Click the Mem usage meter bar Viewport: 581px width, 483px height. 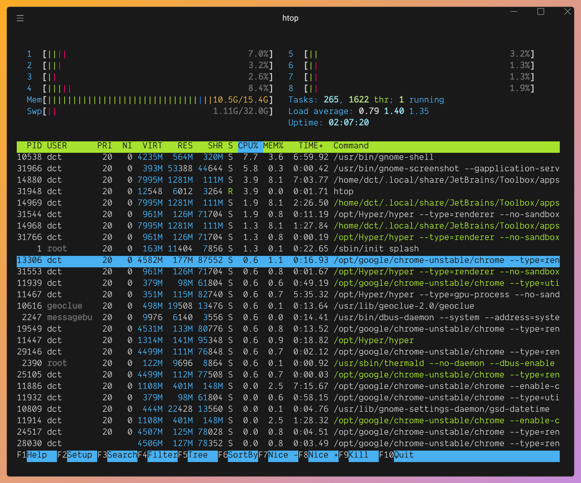click(150, 100)
